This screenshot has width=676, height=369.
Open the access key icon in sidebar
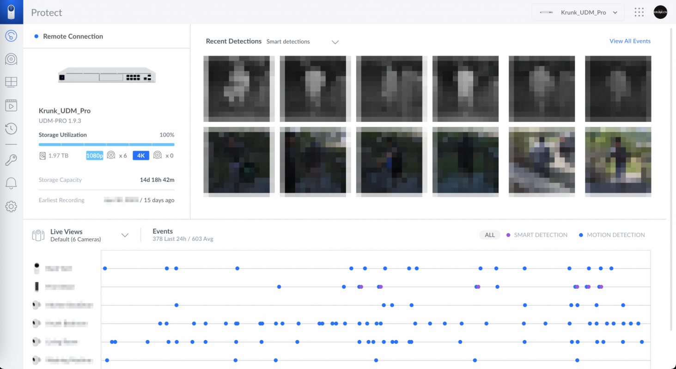click(11, 160)
